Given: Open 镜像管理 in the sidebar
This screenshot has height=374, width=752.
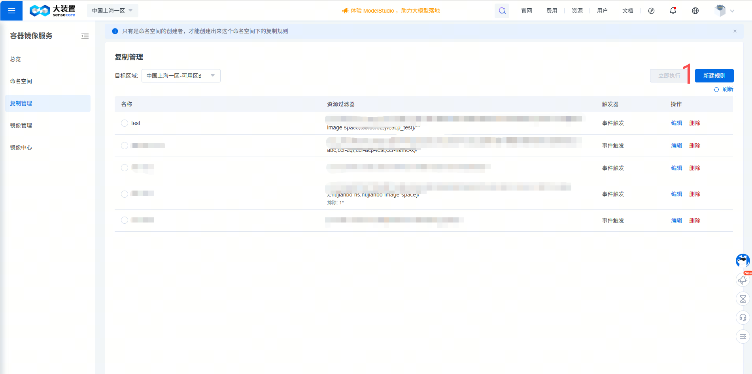Looking at the screenshot, I should pyautogui.click(x=21, y=125).
